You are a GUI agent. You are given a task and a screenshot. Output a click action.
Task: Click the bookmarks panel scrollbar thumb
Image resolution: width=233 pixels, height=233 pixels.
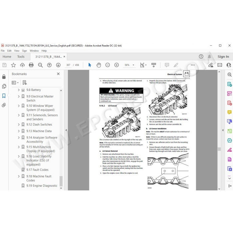[x=61, y=181]
